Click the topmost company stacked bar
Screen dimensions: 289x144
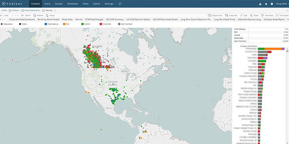click(271, 49)
